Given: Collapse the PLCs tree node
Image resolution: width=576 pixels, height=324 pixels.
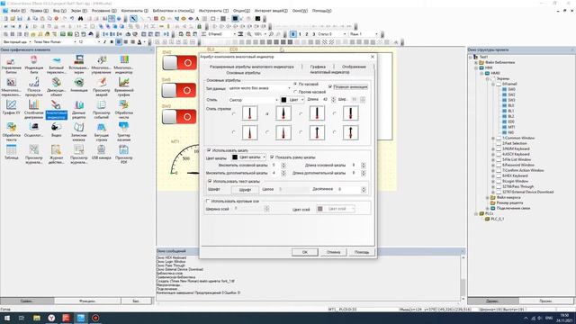Looking at the screenshot, I should (476, 213).
